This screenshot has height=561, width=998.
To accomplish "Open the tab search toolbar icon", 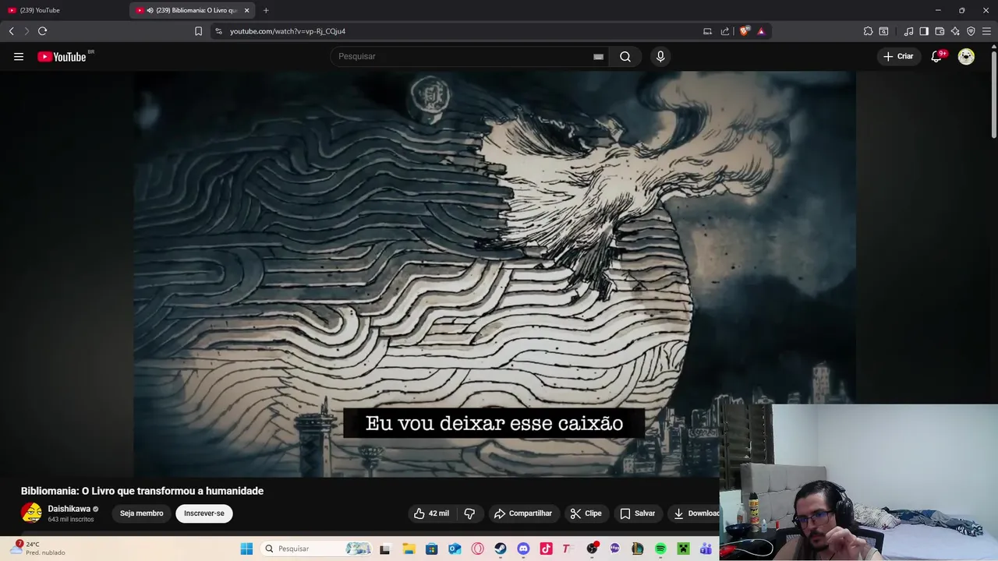I will click(x=883, y=31).
